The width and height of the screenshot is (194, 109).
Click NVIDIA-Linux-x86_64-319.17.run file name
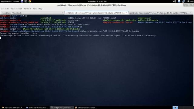click(x=84, y=18)
